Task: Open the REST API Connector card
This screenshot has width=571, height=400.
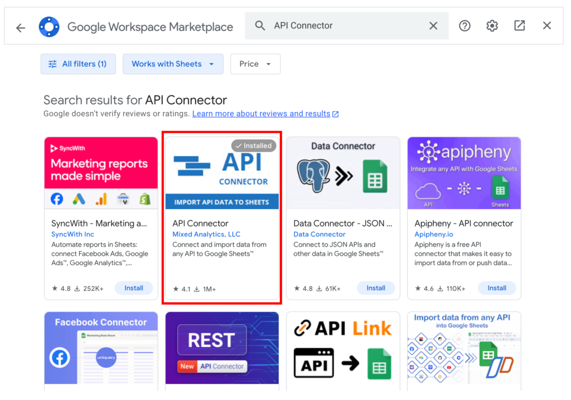Action: click(x=222, y=351)
